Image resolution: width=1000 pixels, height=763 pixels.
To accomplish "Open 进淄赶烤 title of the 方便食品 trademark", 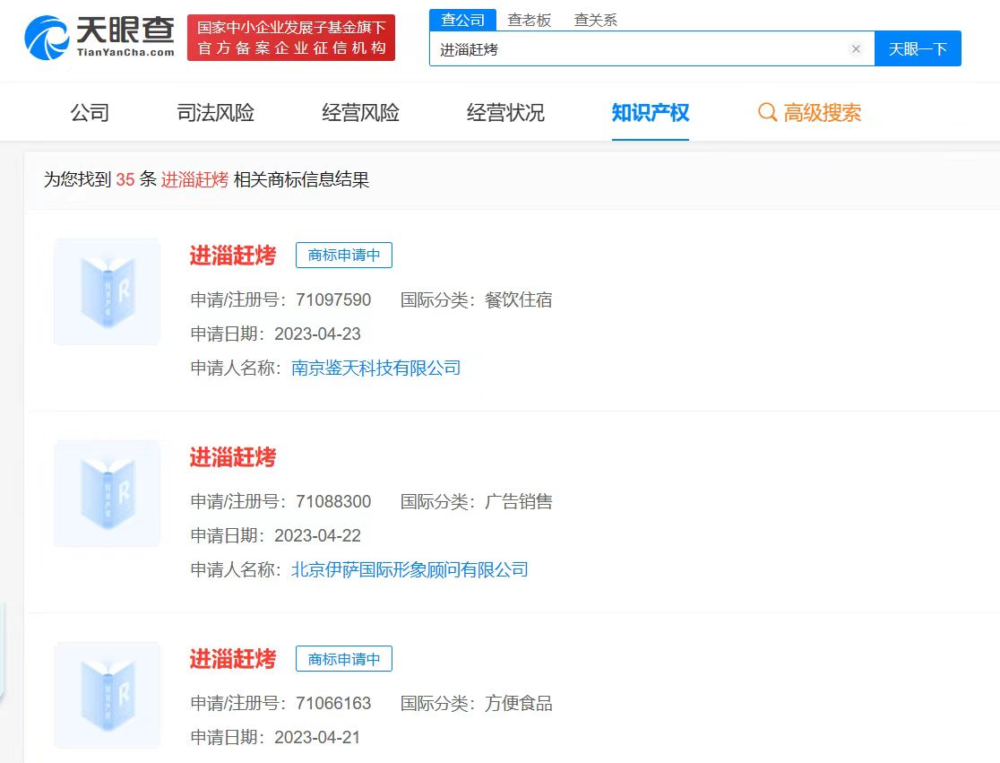I will [233, 658].
